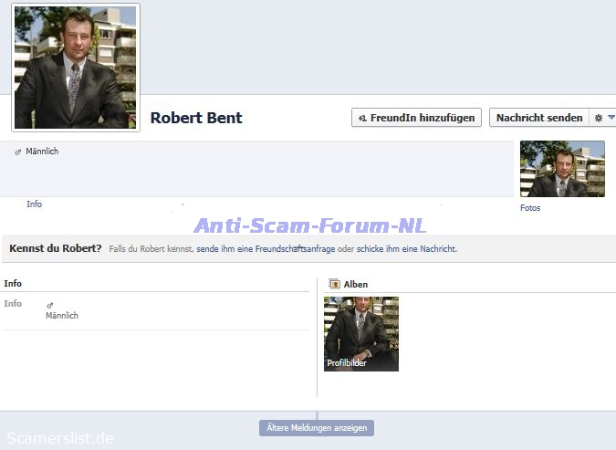Click the FreundIn hinzufügen button

click(416, 118)
